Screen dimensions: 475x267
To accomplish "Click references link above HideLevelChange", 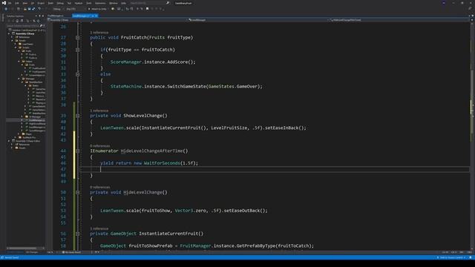I will click(x=100, y=188).
